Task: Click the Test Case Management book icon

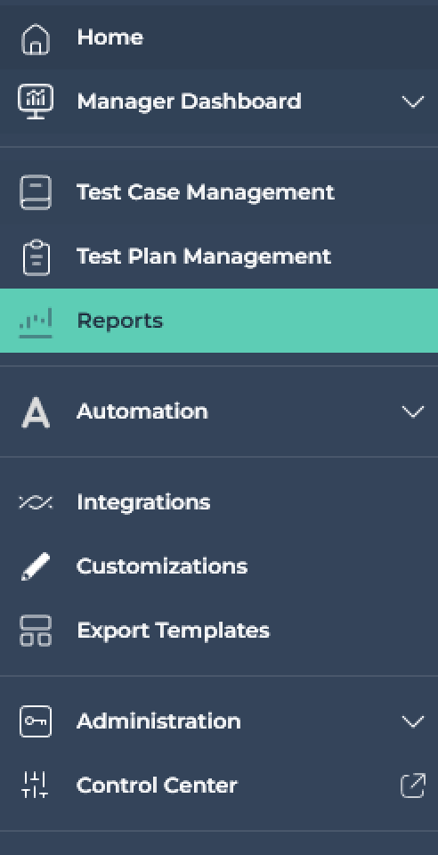Action: tap(36, 192)
